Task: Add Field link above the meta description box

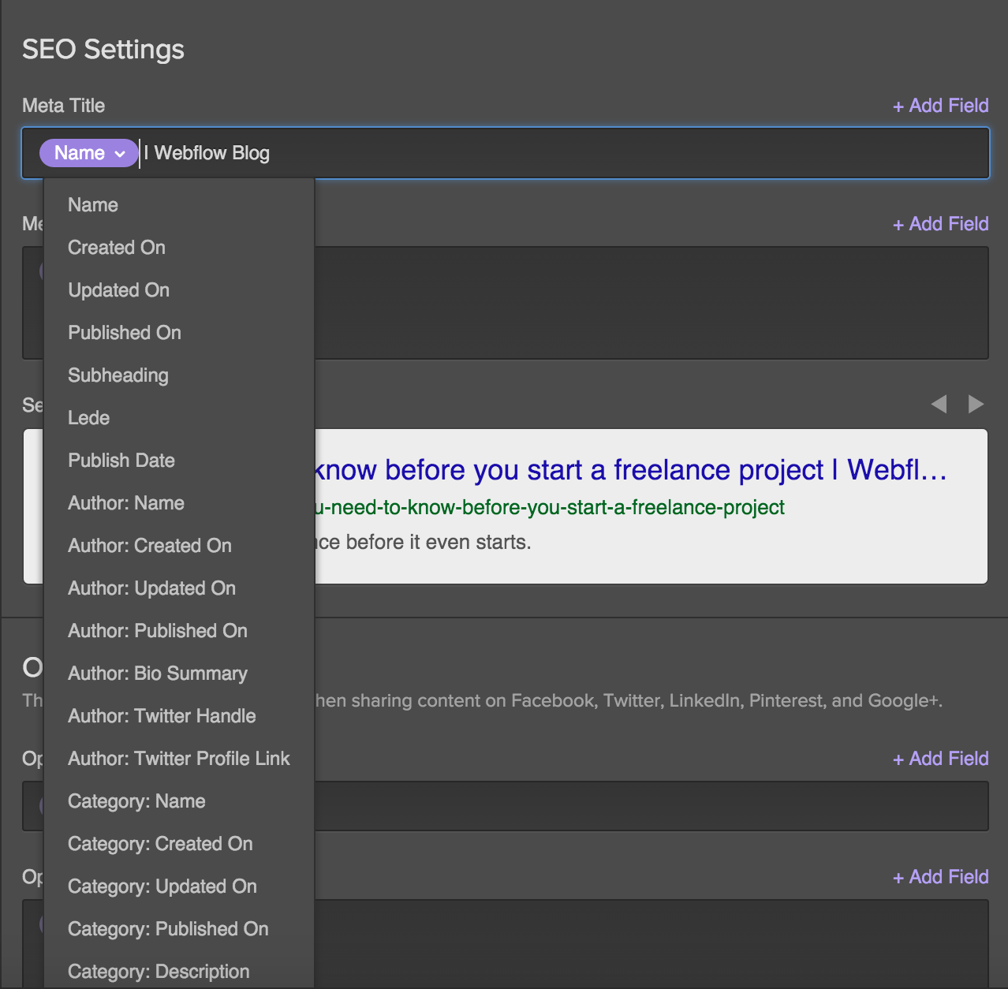Action: click(940, 224)
